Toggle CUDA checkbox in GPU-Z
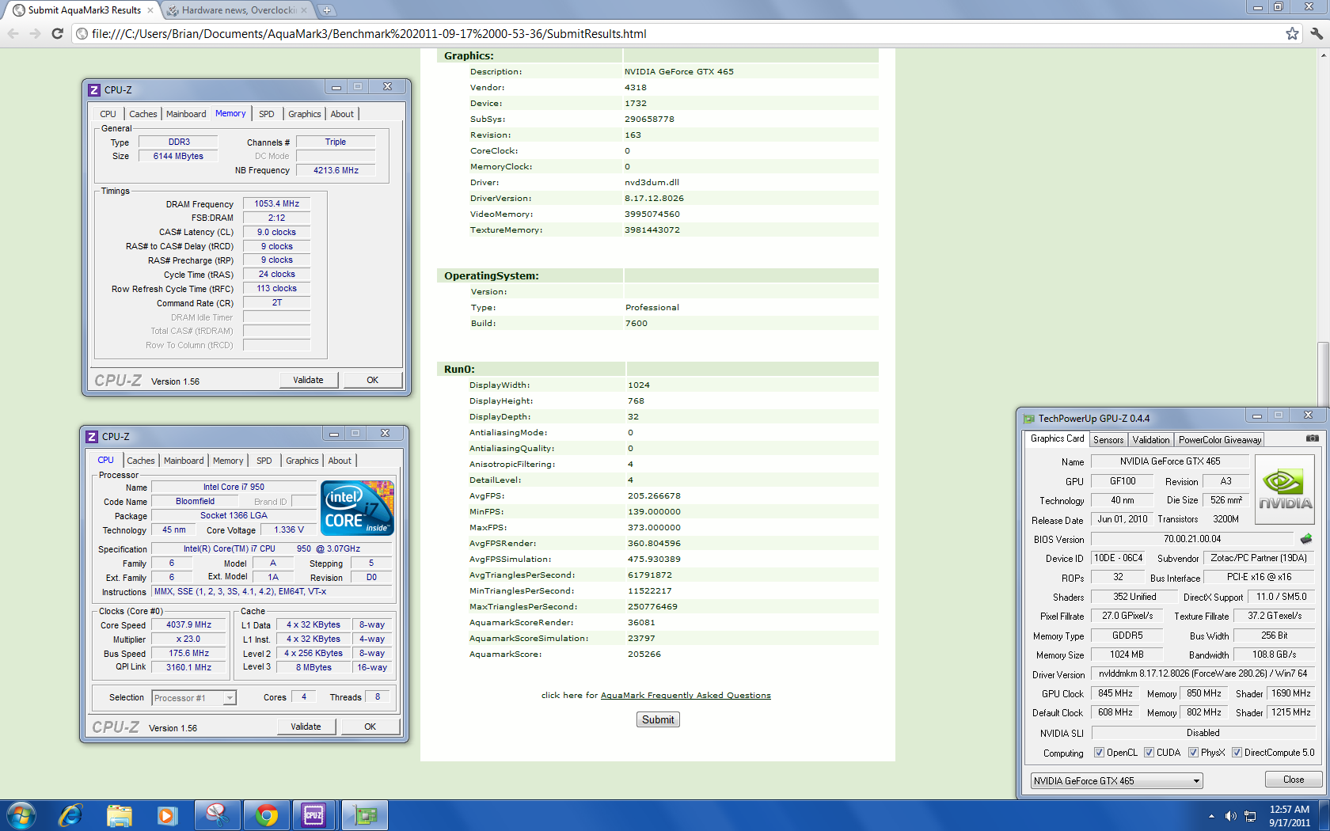Screen dimensions: 1330x831 1149,753
